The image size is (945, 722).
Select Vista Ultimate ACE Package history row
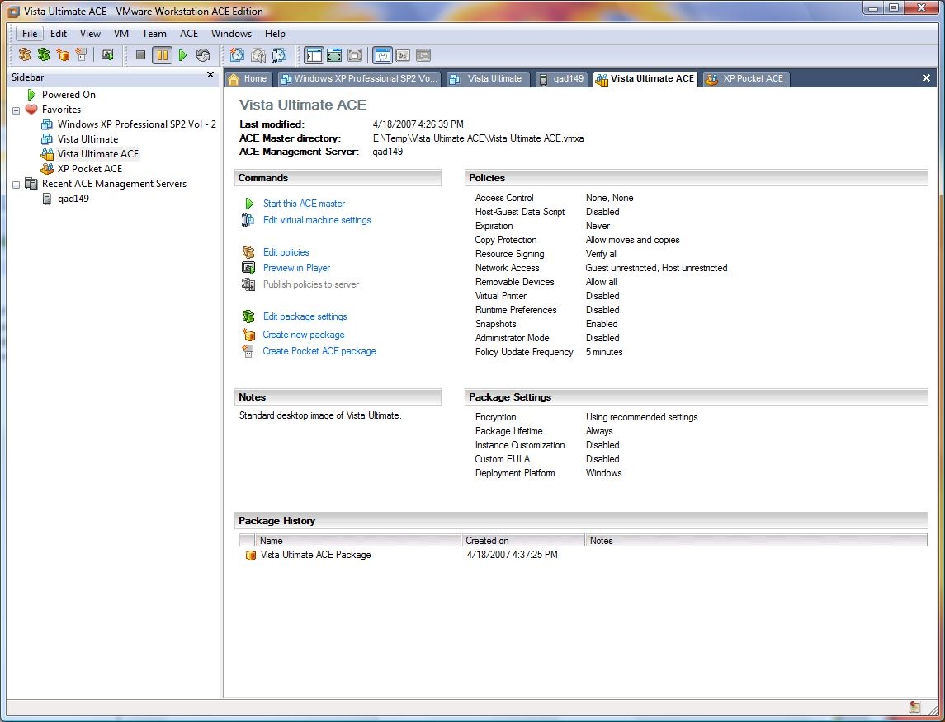315,555
